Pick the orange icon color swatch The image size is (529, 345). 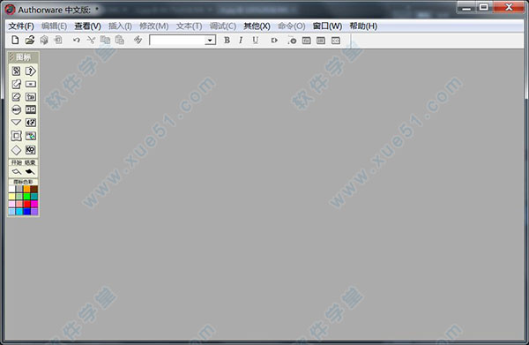tap(26, 189)
